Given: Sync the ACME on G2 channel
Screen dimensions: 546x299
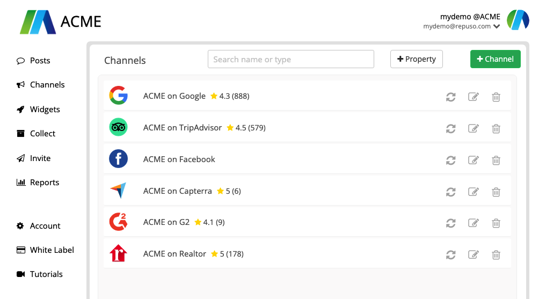Looking at the screenshot, I should pyautogui.click(x=450, y=223).
